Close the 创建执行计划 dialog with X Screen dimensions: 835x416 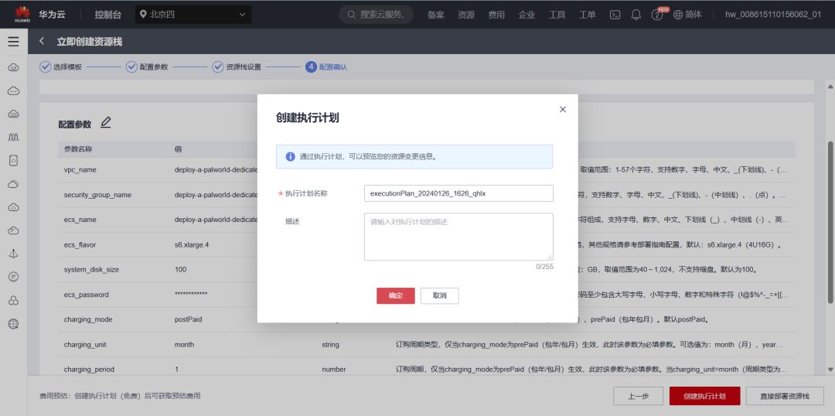coord(562,109)
